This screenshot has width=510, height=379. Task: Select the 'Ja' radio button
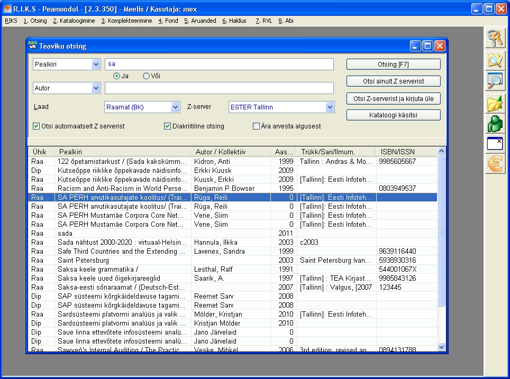116,76
